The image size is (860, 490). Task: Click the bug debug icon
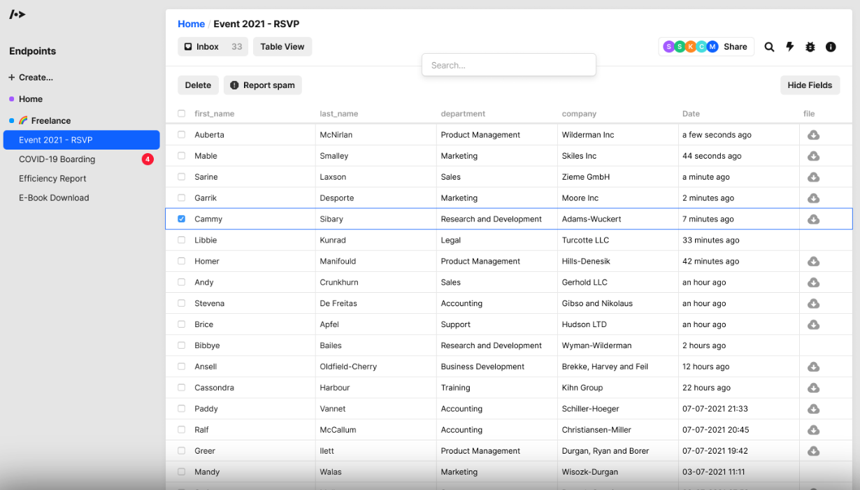pyautogui.click(x=810, y=47)
